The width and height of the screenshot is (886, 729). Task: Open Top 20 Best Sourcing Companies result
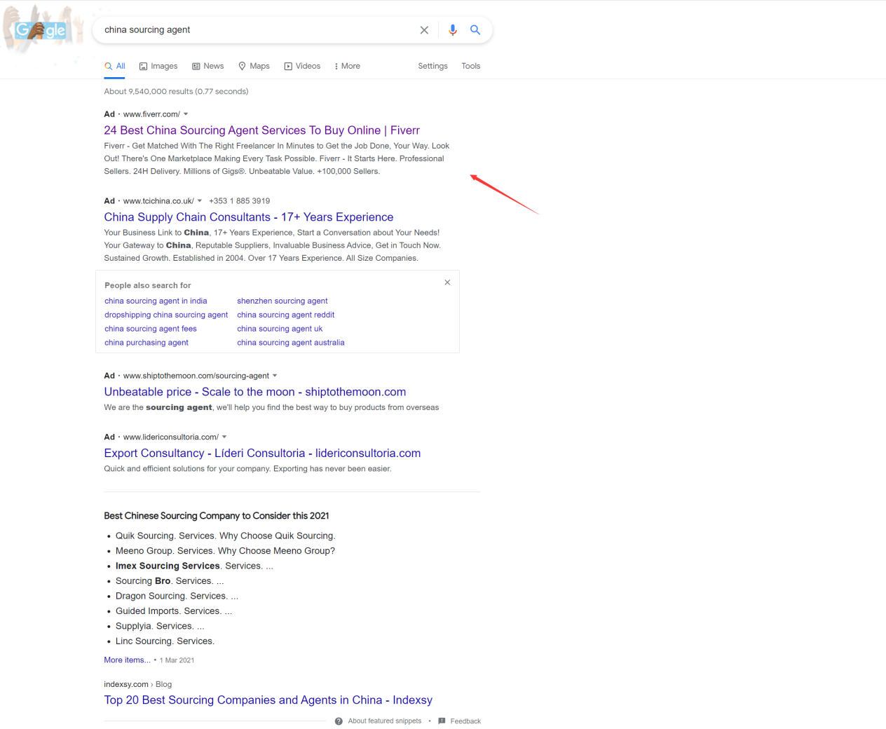click(268, 700)
